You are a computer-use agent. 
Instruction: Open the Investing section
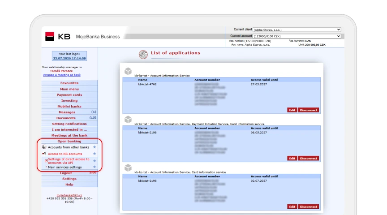tap(69, 100)
